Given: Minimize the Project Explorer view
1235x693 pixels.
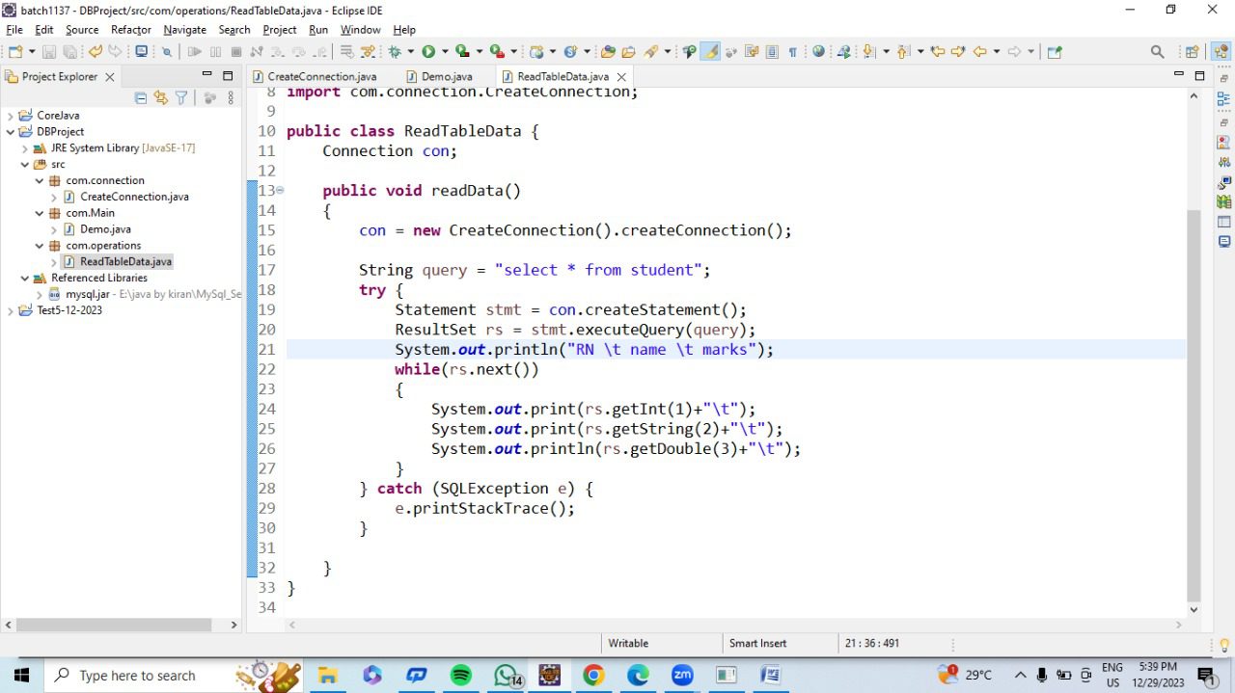Looking at the screenshot, I should [x=206, y=75].
